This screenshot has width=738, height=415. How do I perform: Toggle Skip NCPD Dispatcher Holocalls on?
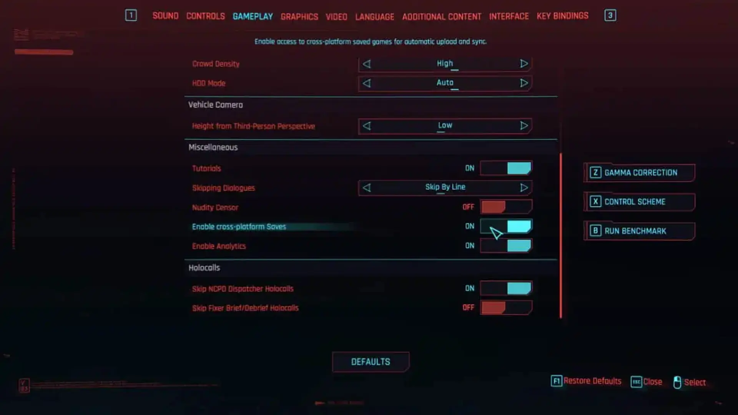(505, 288)
